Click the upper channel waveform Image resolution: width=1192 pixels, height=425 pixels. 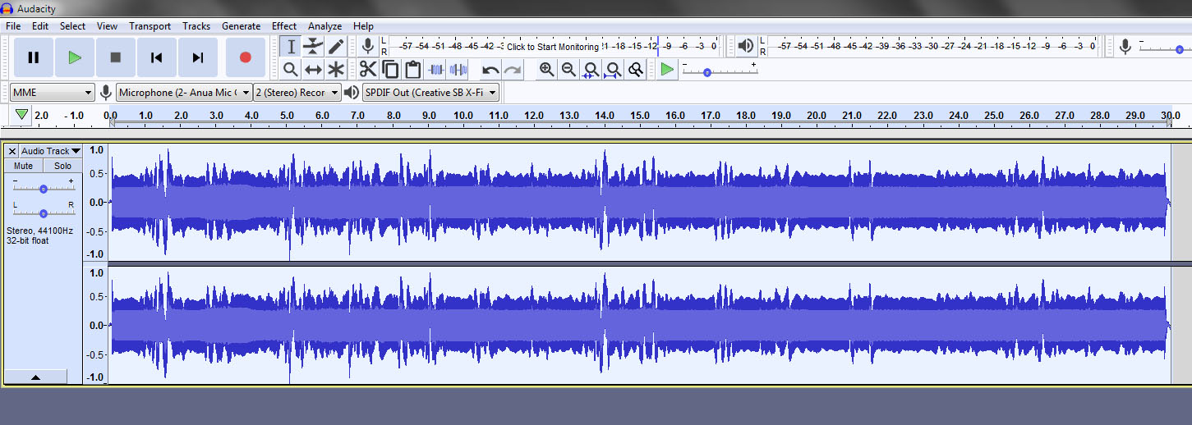[x=639, y=202]
